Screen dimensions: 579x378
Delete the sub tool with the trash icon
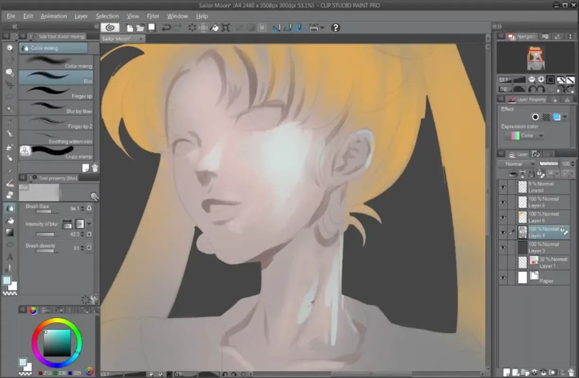pyautogui.click(x=95, y=168)
